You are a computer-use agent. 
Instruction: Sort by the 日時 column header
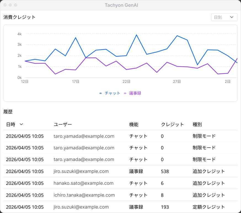pyautogui.click(x=11, y=124)
